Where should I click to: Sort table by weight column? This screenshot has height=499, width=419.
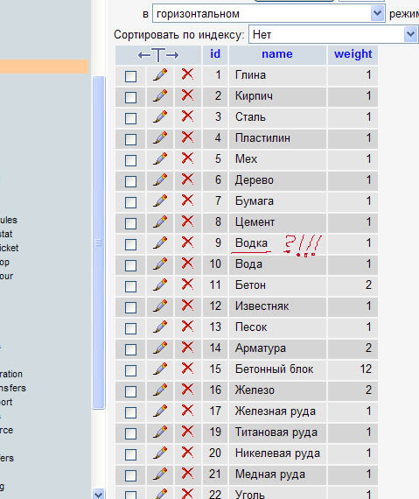point(353,54)
